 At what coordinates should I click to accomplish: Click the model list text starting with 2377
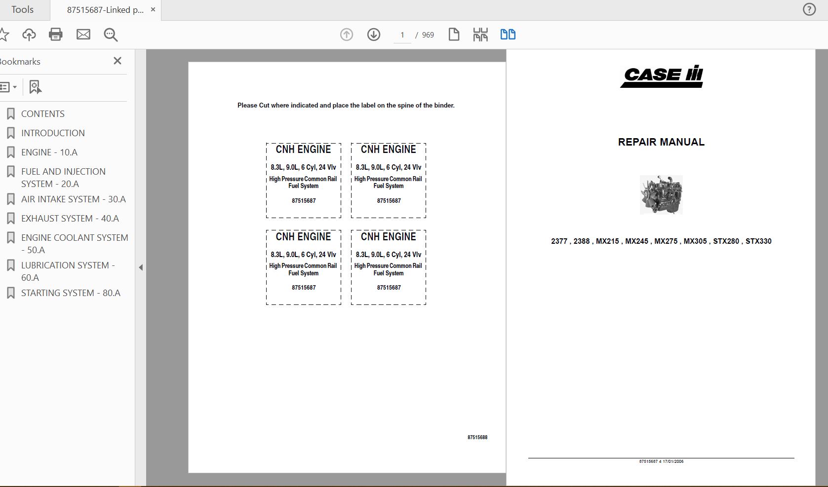661,241
